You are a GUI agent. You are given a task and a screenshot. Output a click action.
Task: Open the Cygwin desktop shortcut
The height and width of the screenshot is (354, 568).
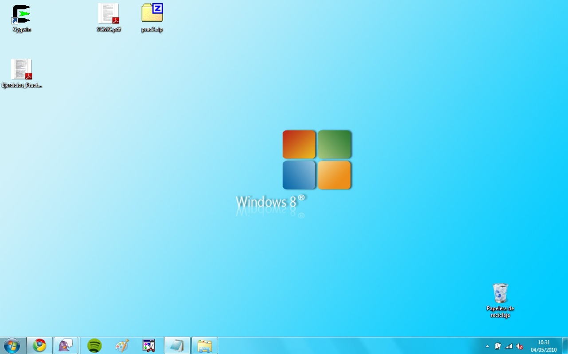21,13
